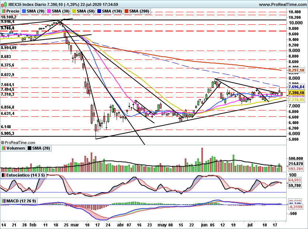Click the 10.100,2 resistance level label
Image resolution: width=308 pixels, height=229 pixels.
coord(8,17)
